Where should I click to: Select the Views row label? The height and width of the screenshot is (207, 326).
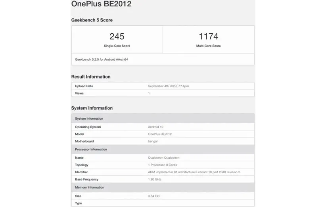(79, 93)
